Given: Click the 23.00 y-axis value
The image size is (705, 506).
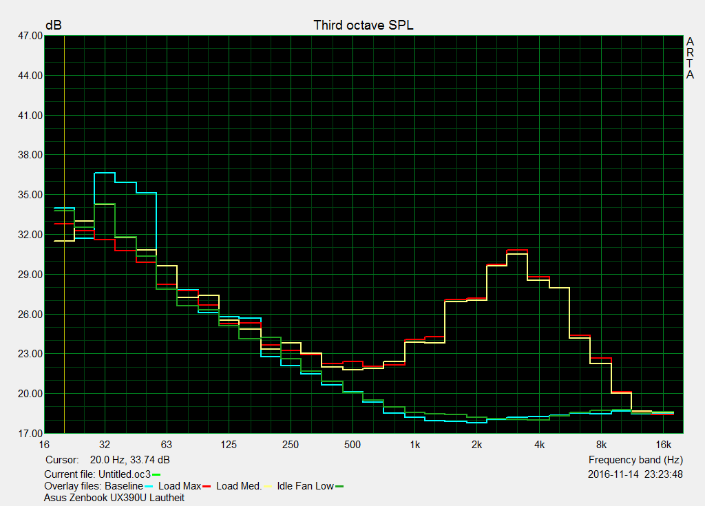Looking at the screenshot, I should [30, 354].
